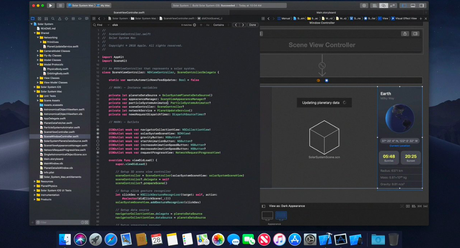The image size is (460, 248).
Task: Close the assistant editor with X icon
Action: click(x=426, y=18)
